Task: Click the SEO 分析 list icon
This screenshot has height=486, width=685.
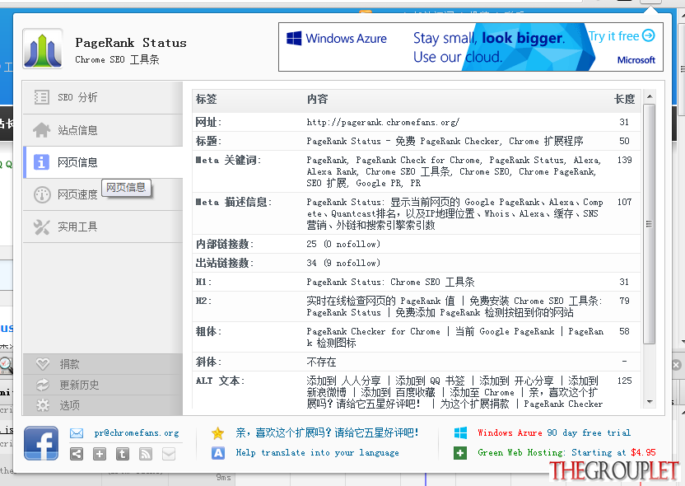Action: [x=41, y=97]
